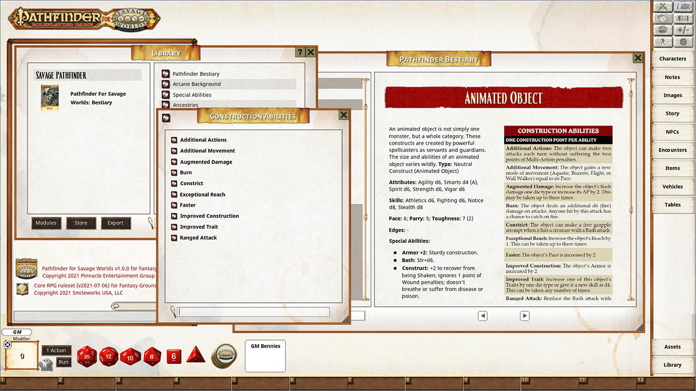Open the combat tracker (crossed swords icon)
This screenshot has height=391, width=696.
[662, 7]
